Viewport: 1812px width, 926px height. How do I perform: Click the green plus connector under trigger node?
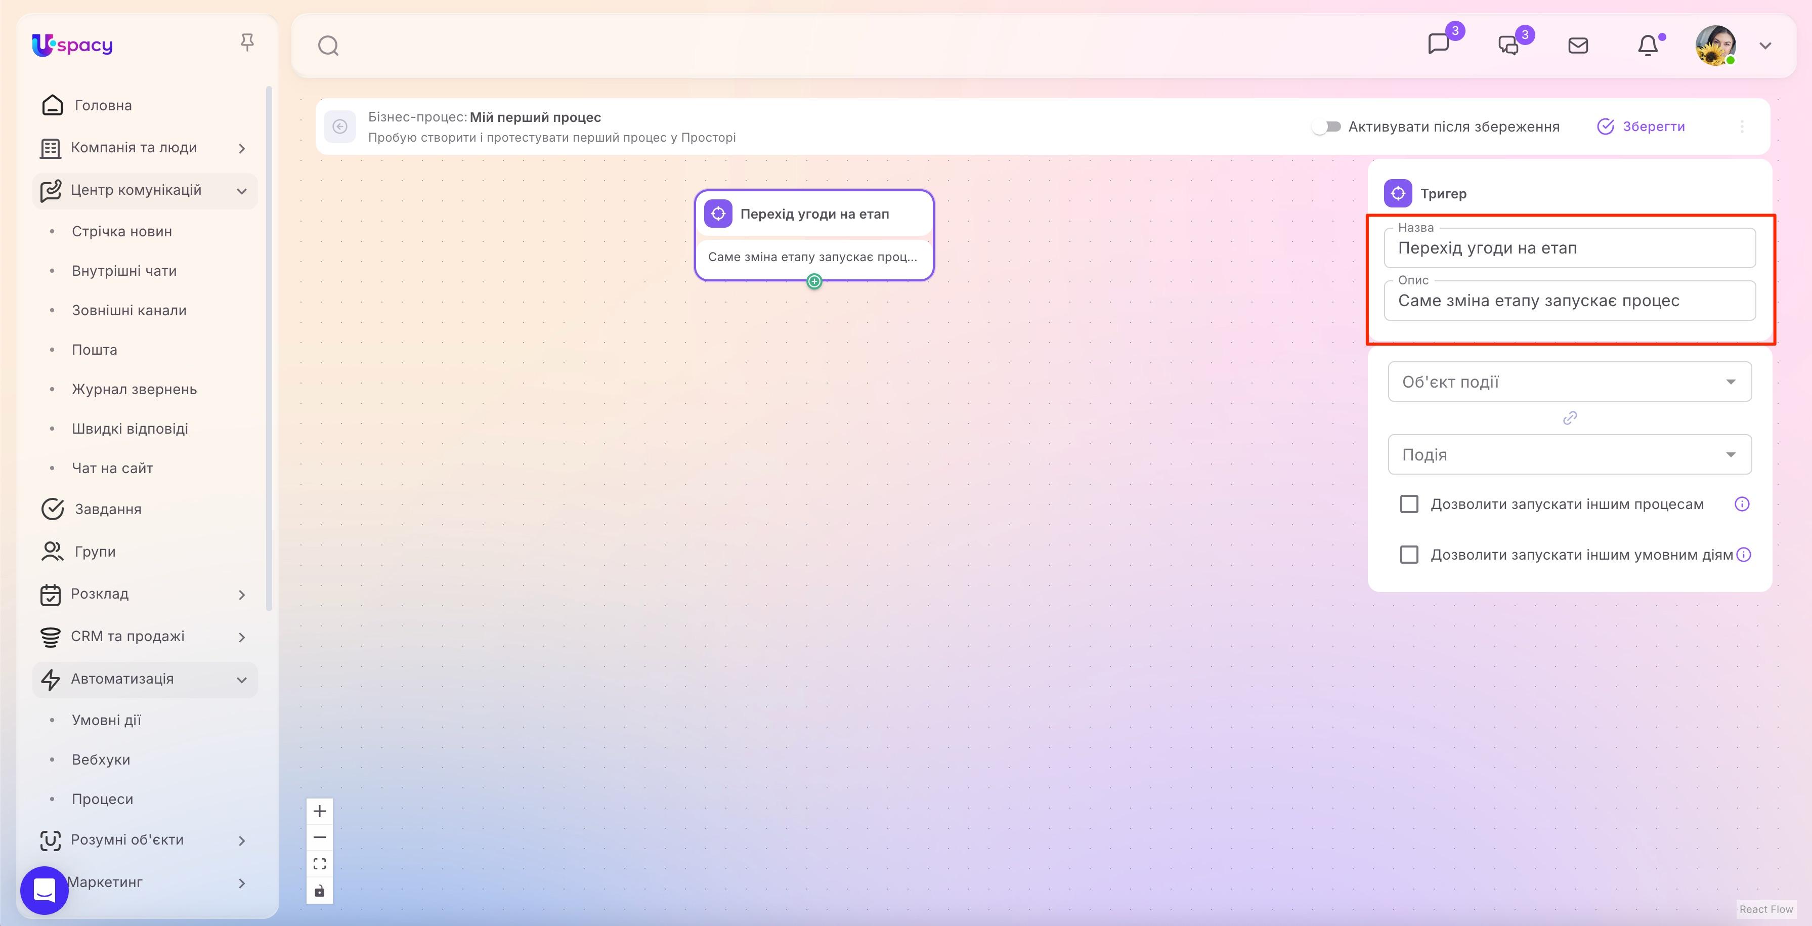click(814, 281)
